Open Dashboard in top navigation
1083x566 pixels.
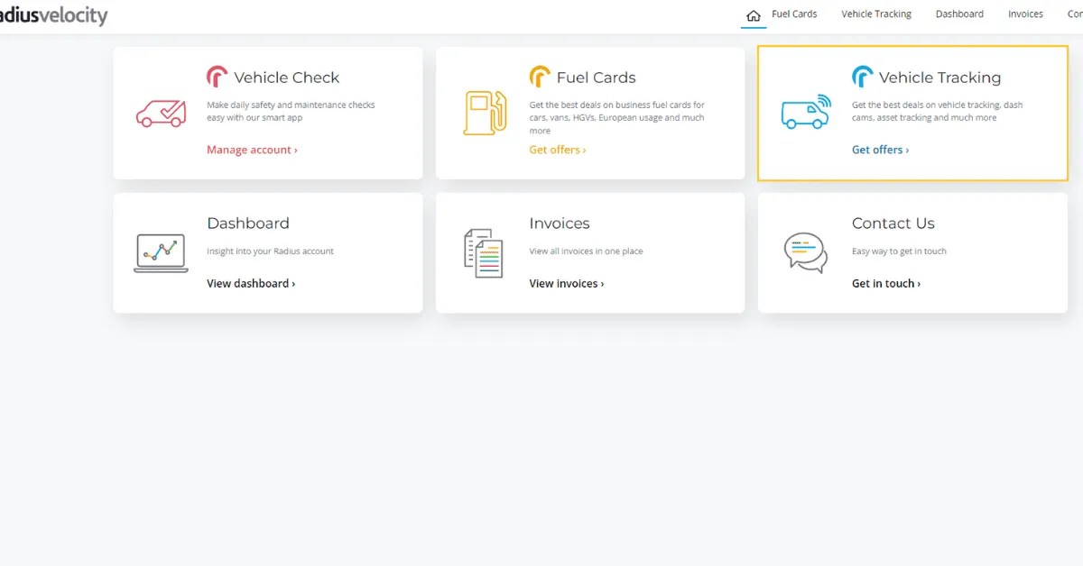pyautogui.click(x=959, y=14)
